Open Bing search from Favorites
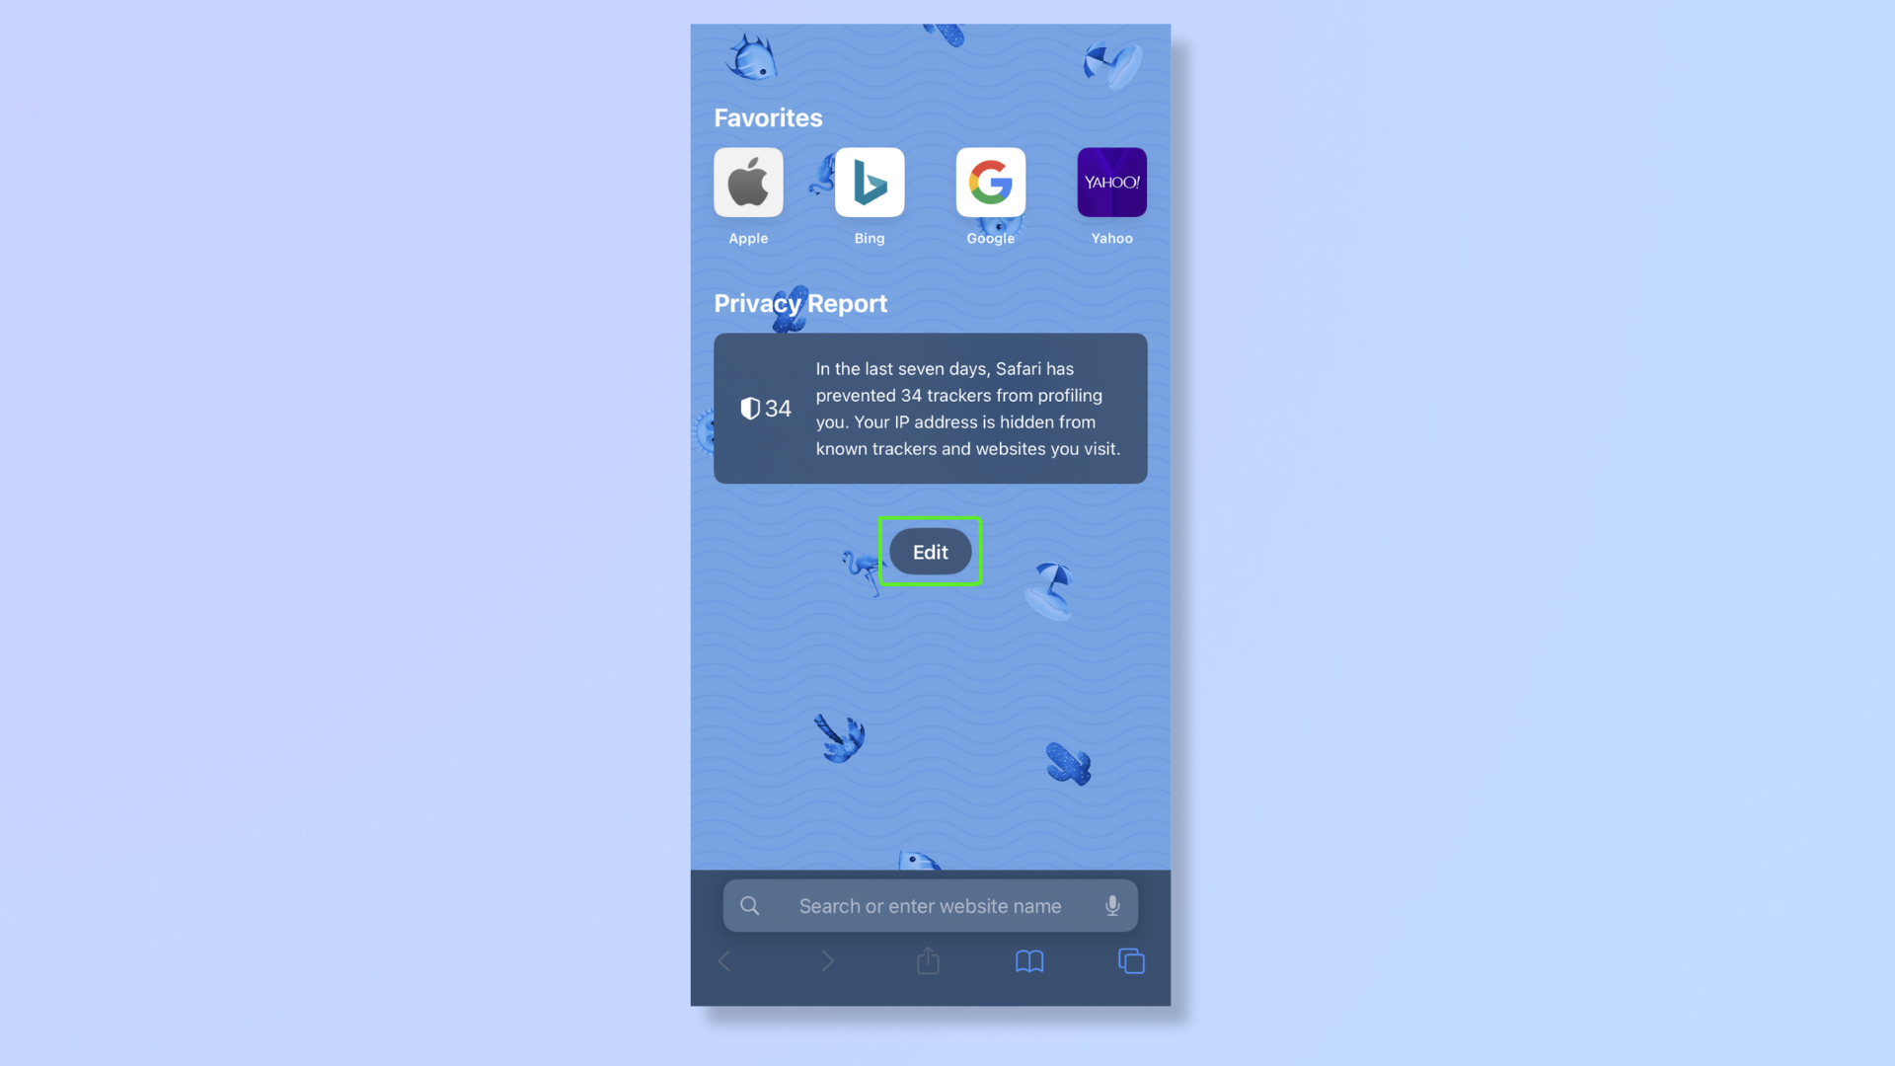This screenshot has width=1895, height=1066. click(870, 181)
